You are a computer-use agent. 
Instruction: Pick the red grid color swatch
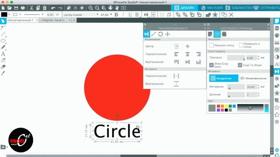(218, 106)
